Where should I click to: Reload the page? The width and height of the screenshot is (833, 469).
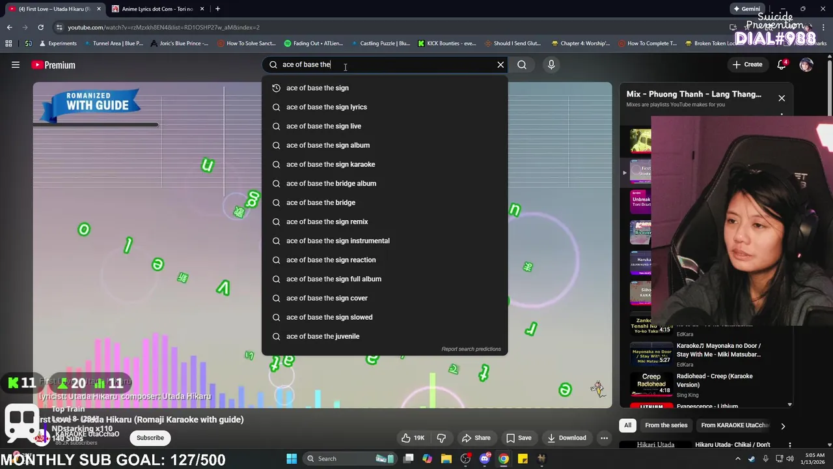[40, 27]
